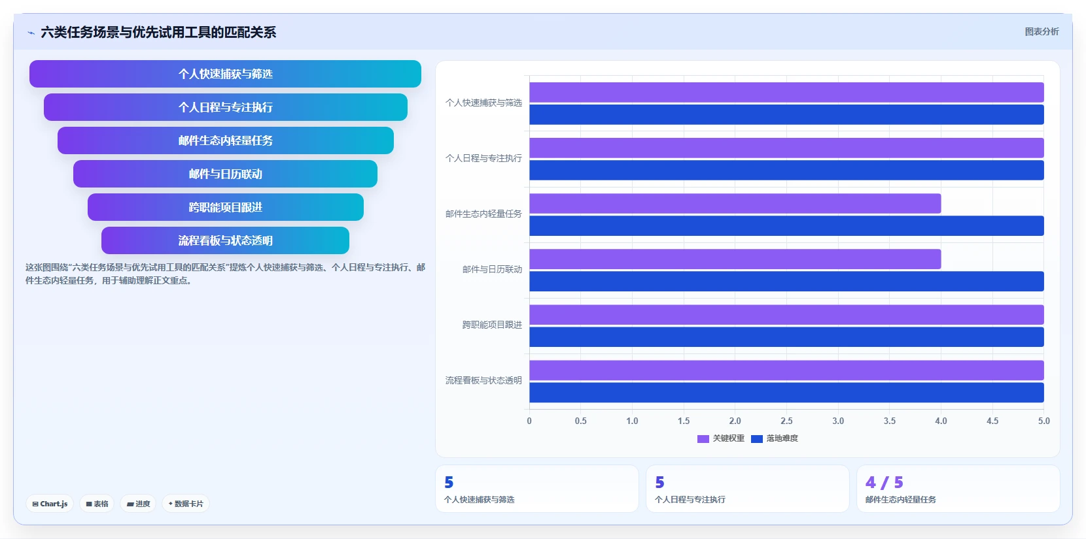Click the purple bar for 流程看板与状态透明
This screenshot has height=539, width=1086.
coord(786,370)
